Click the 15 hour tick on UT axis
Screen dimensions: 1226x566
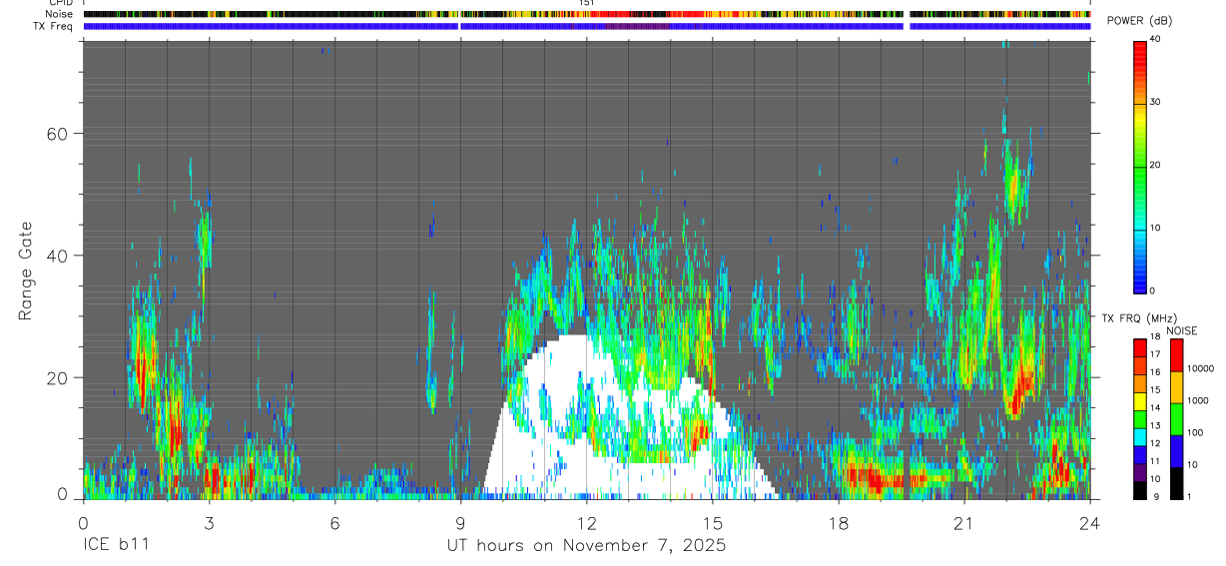point(713,522)
